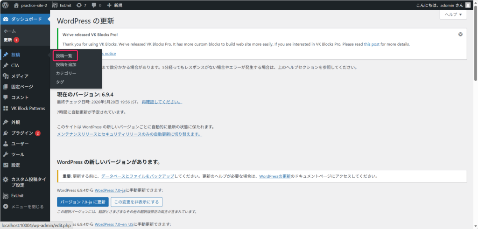
Task: Click the メディア icon in sidebar
Action: (x=6, y=76)
